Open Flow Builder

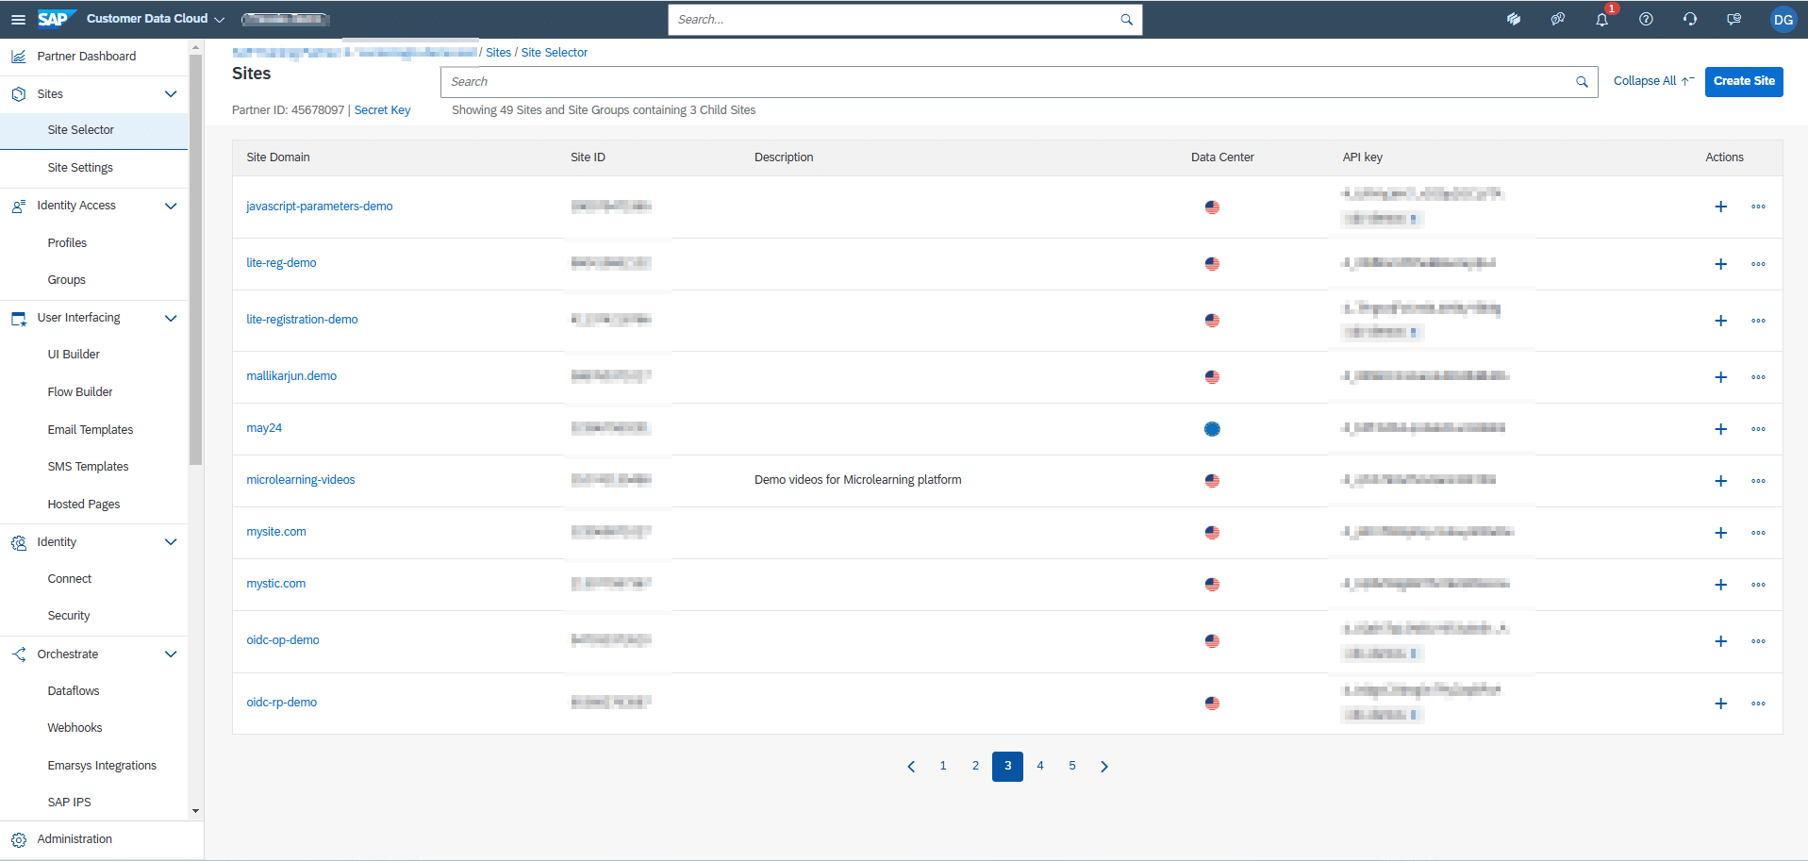(80, 392)
